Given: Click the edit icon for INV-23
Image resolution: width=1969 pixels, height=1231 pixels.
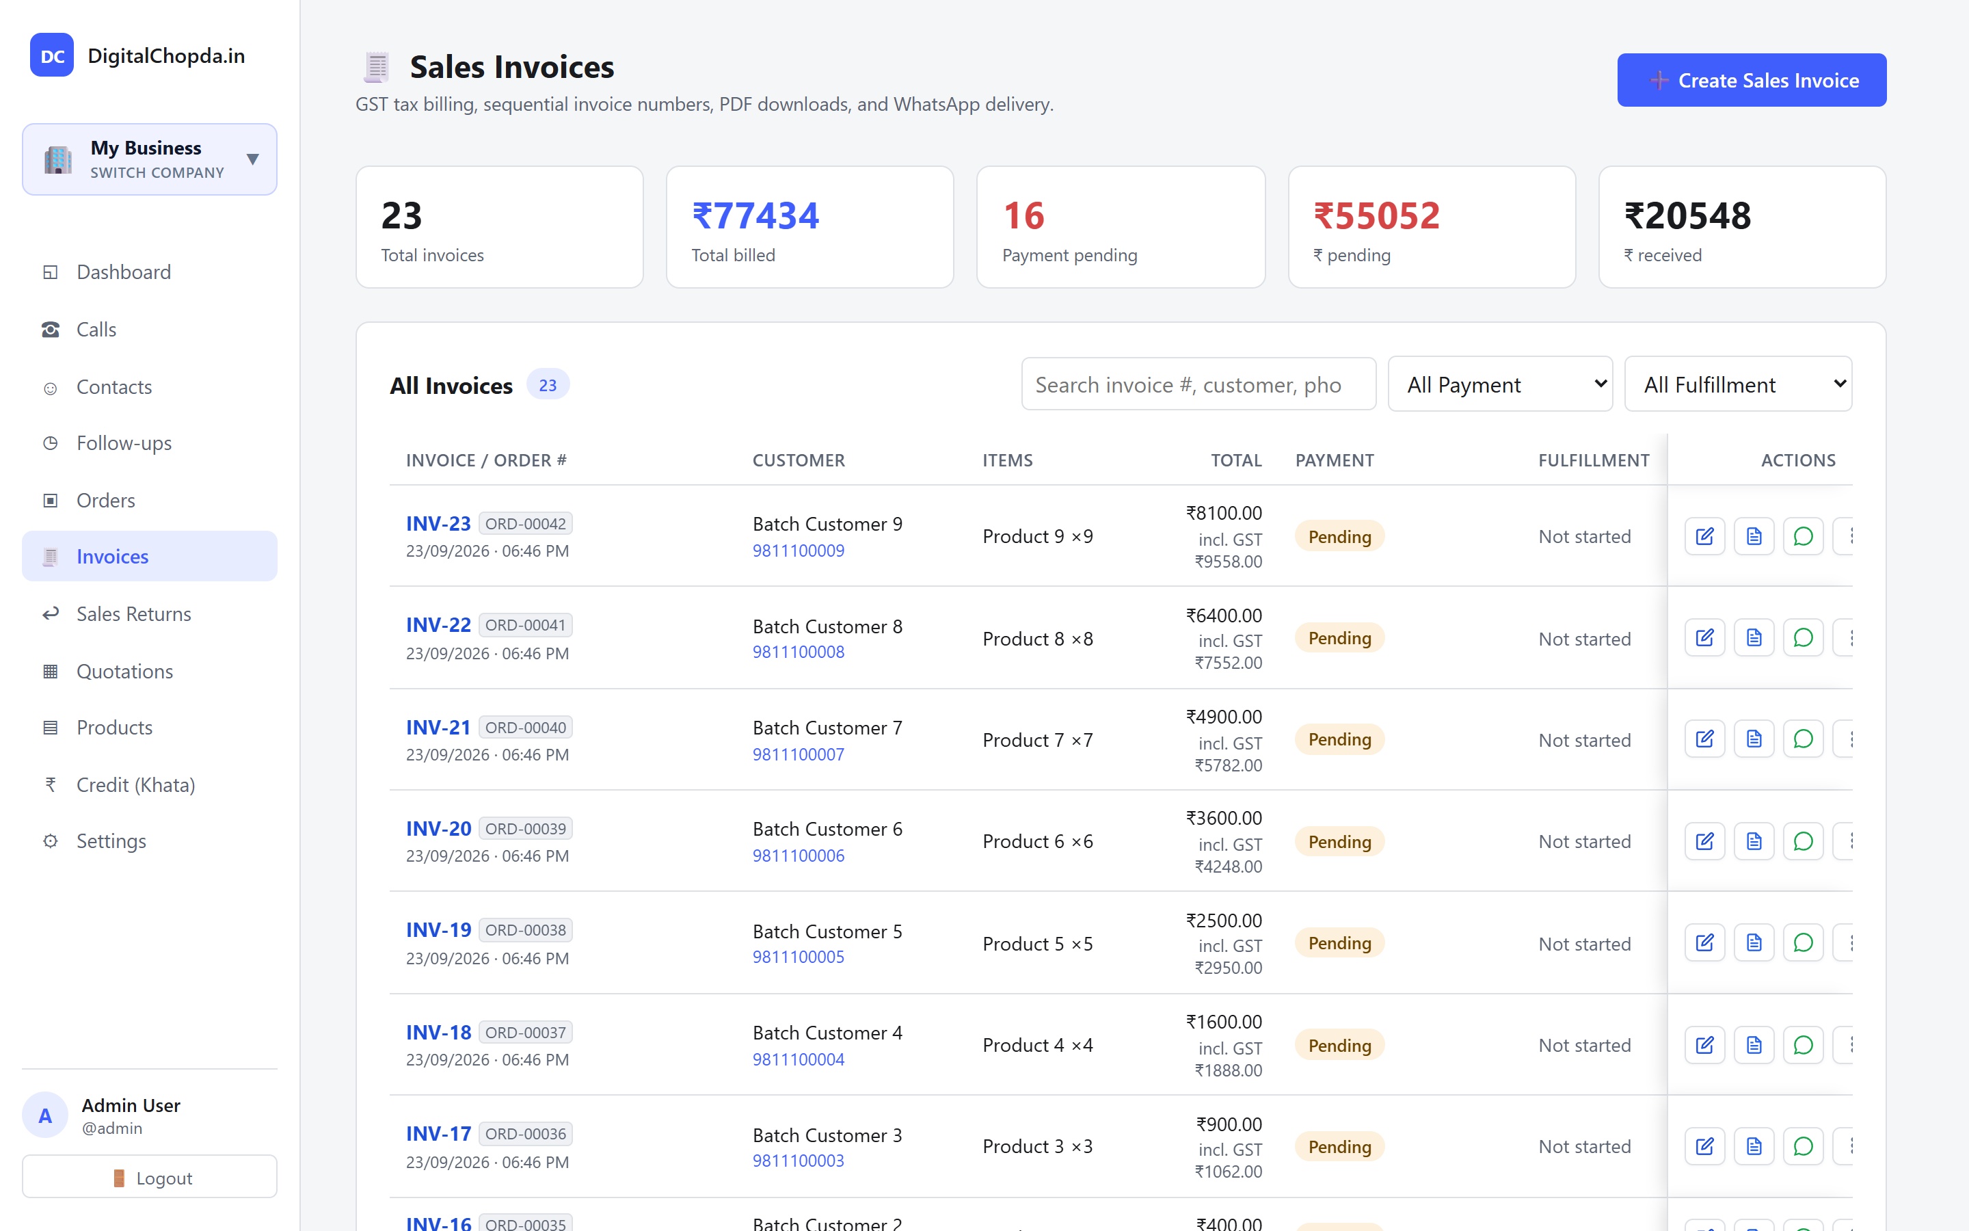Looking at the screenshot, I should click(1704, 537).
